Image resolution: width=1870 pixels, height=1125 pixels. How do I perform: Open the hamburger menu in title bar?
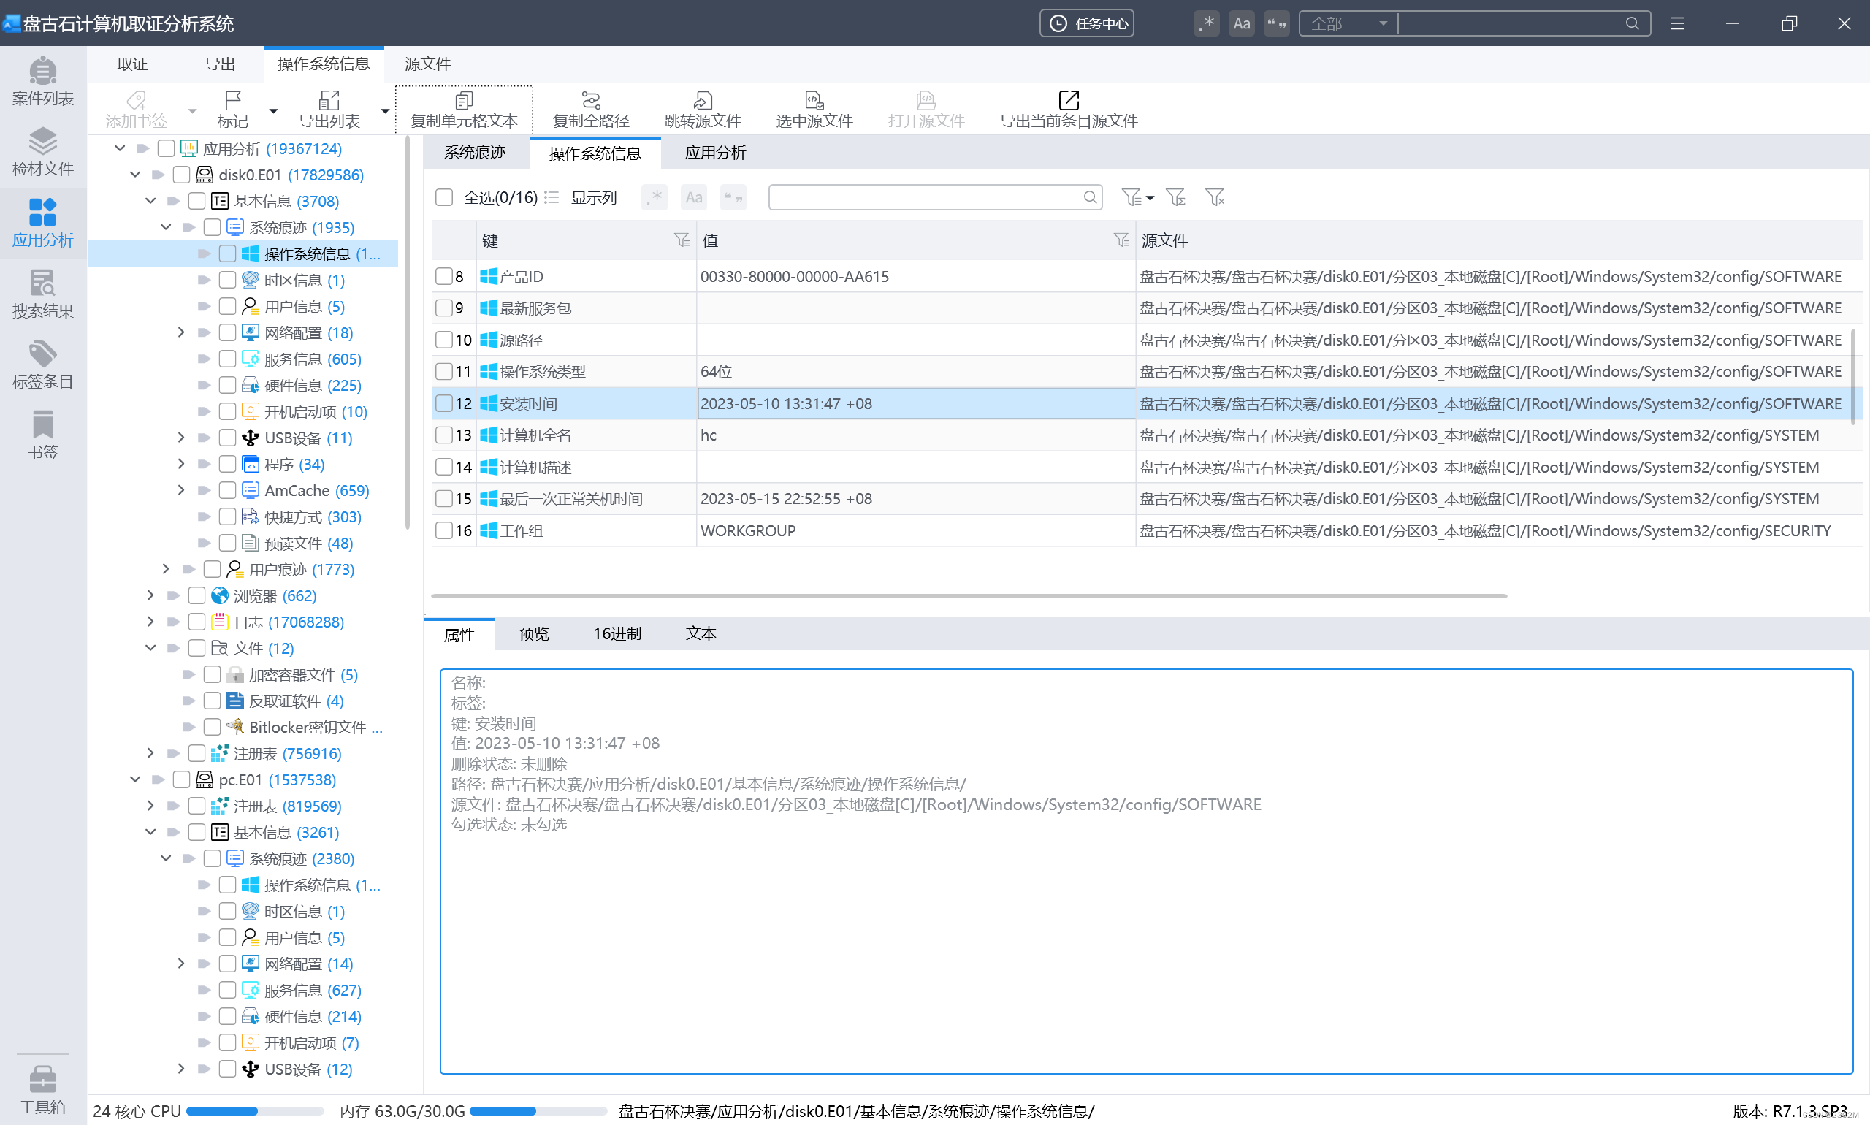tap(1677, 23)
